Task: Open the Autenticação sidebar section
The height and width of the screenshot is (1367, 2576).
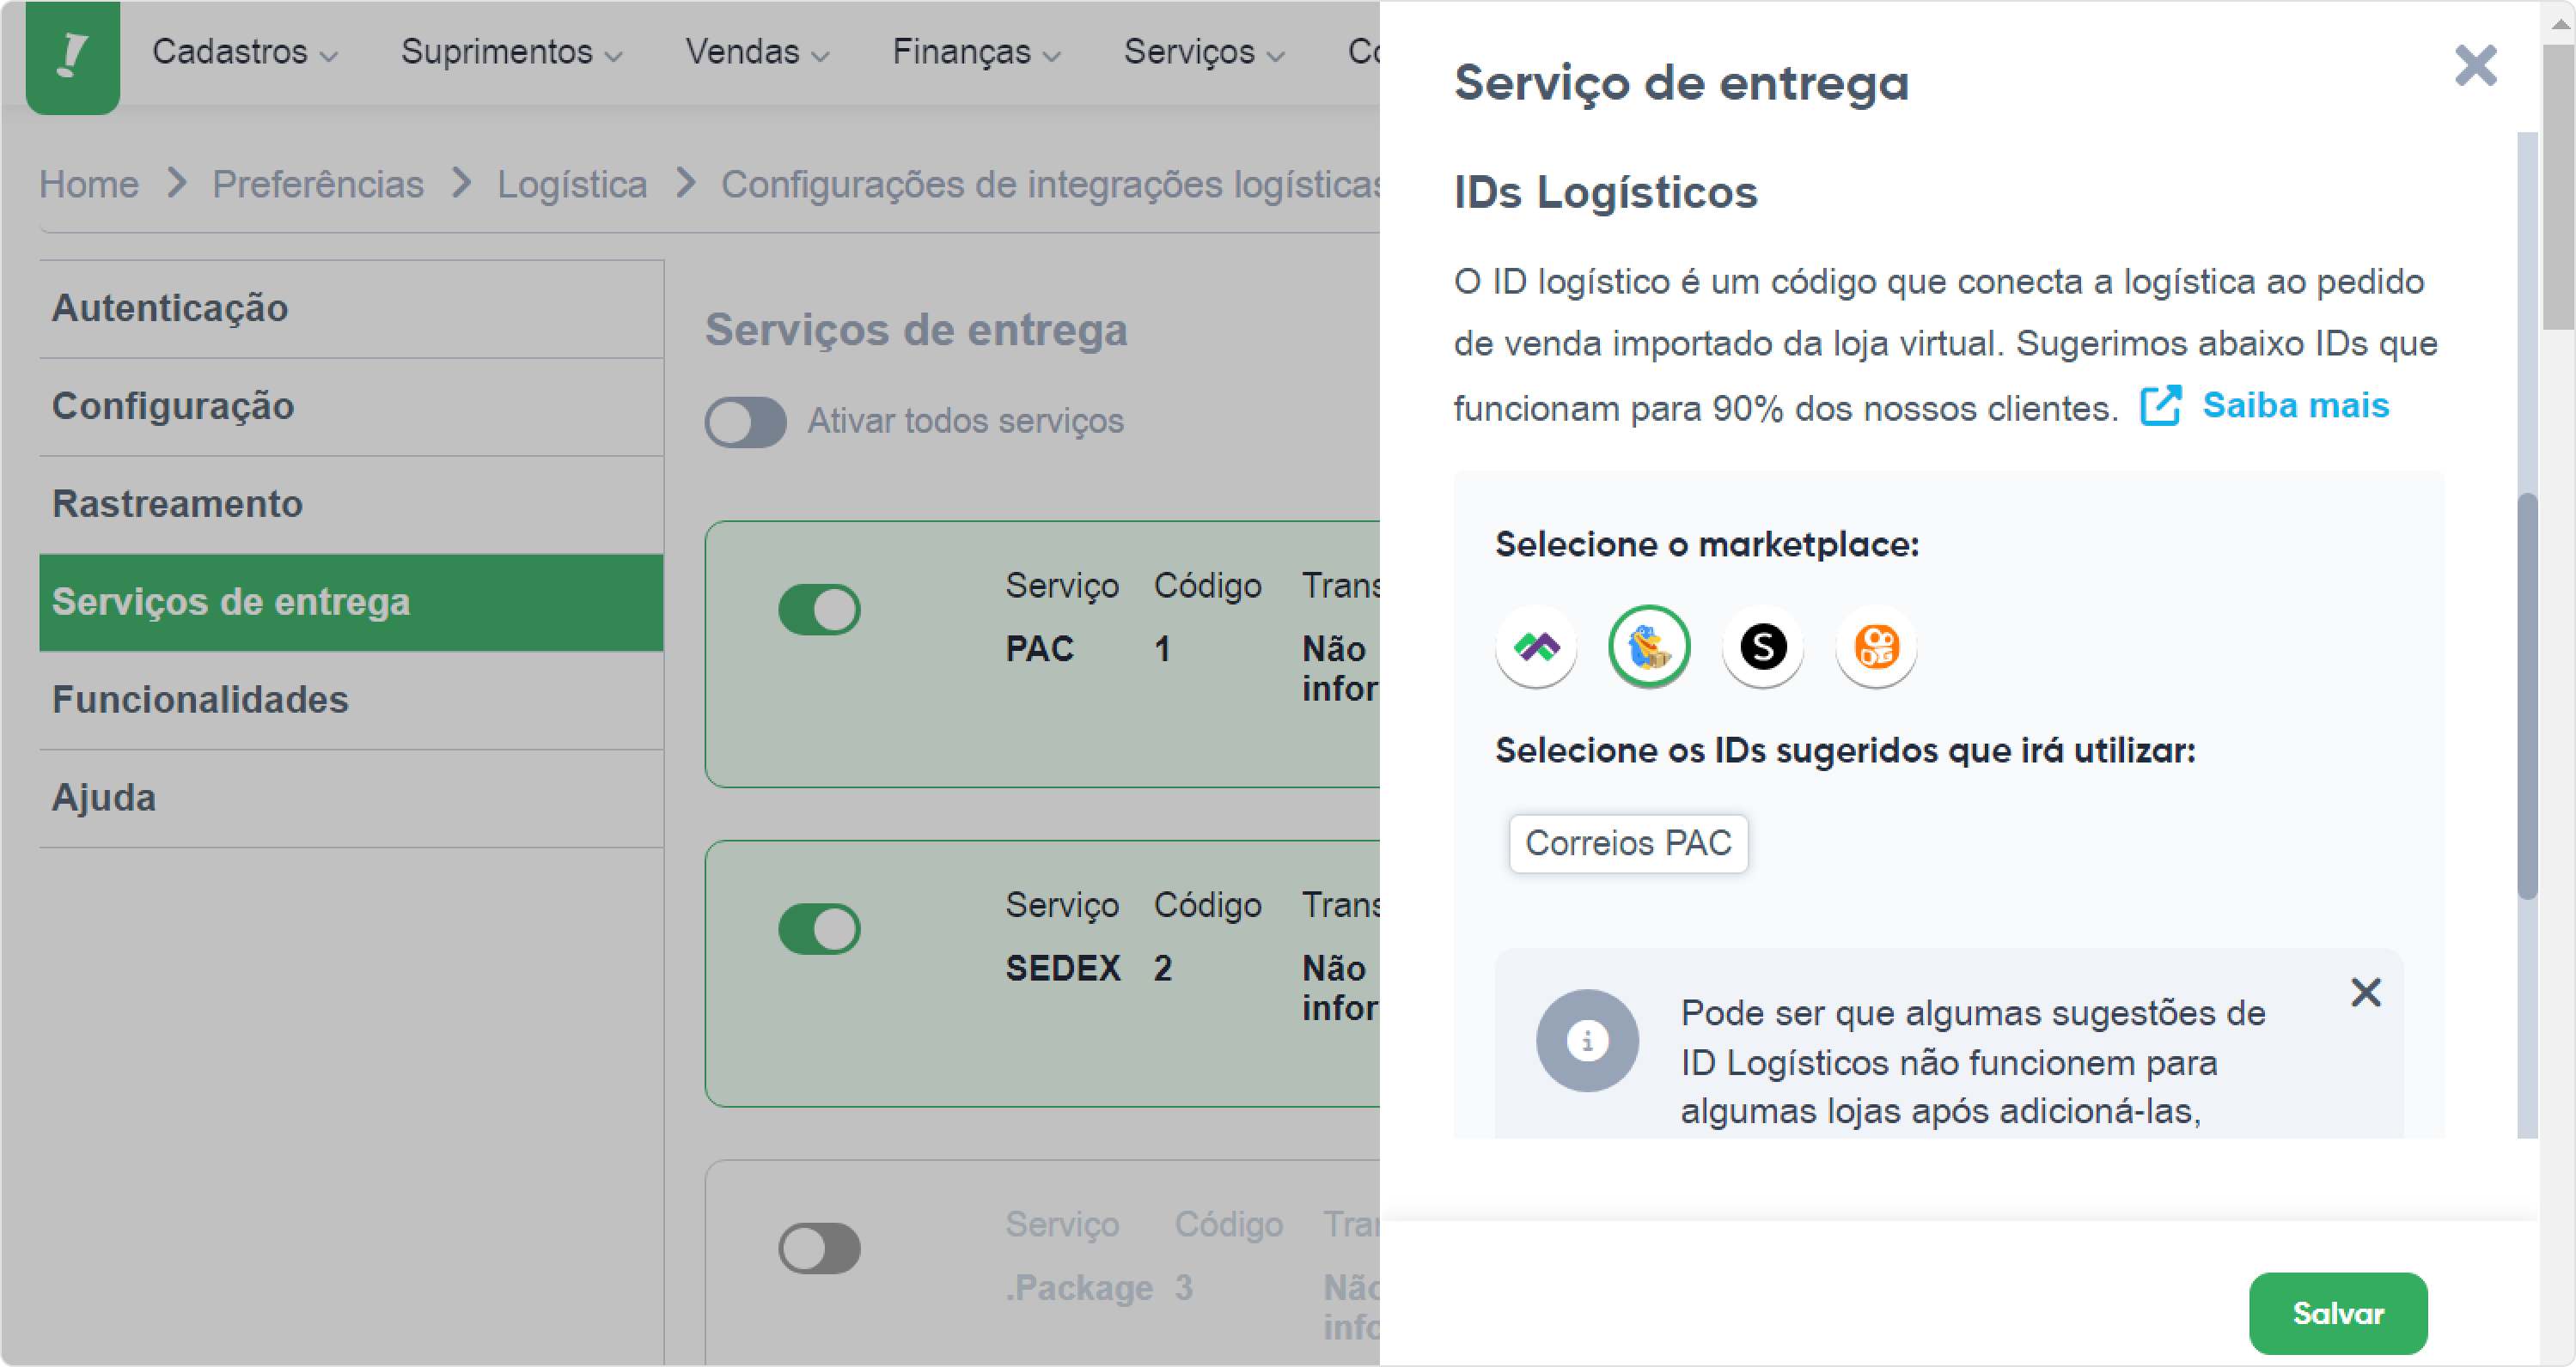Action: point(351,309)
